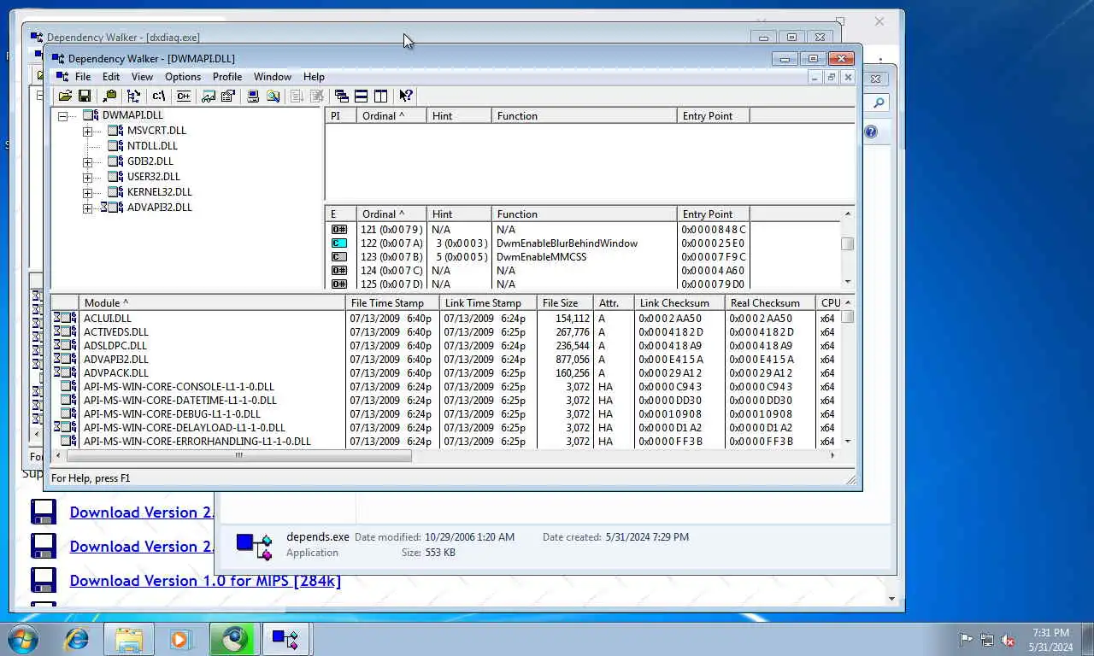The height and width of the screenshot is (656, 1094).
Task: Expand the MSVCRT.DLL tree node
Action: coord(87,132)
